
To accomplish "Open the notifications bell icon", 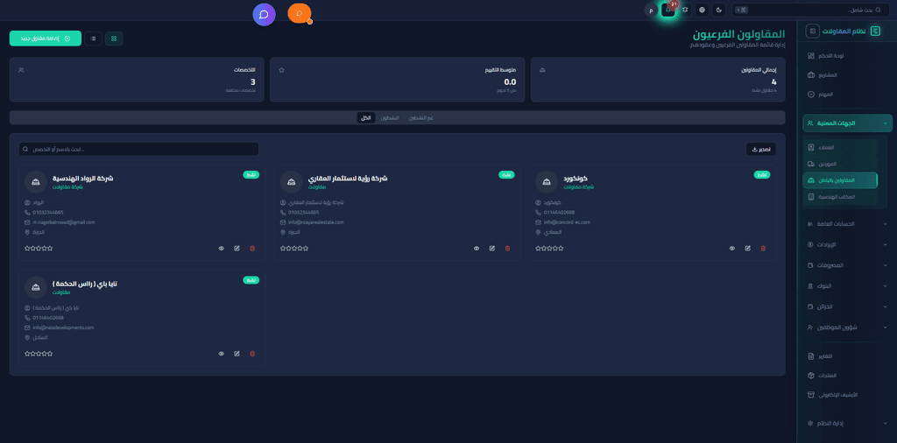I will 668,10.
